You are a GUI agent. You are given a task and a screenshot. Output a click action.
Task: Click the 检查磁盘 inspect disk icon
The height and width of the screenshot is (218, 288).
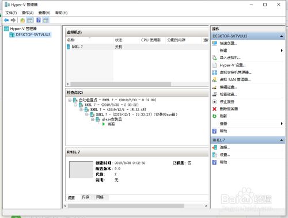(x=214, y=94)
